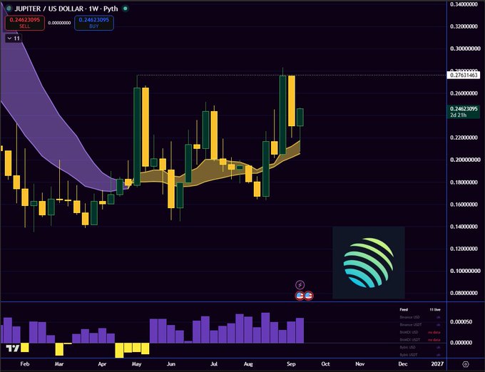The image size is (485, 372).
Task: Click the 2d 21h countdown label
Action: (459, 115)
